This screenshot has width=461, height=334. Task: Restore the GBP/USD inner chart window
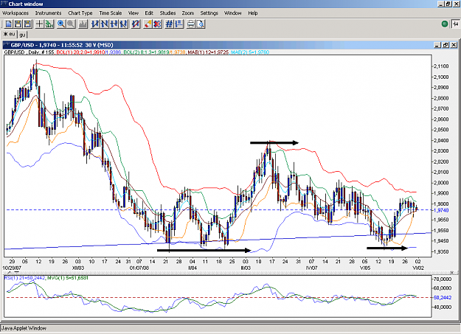click(446, 45)
